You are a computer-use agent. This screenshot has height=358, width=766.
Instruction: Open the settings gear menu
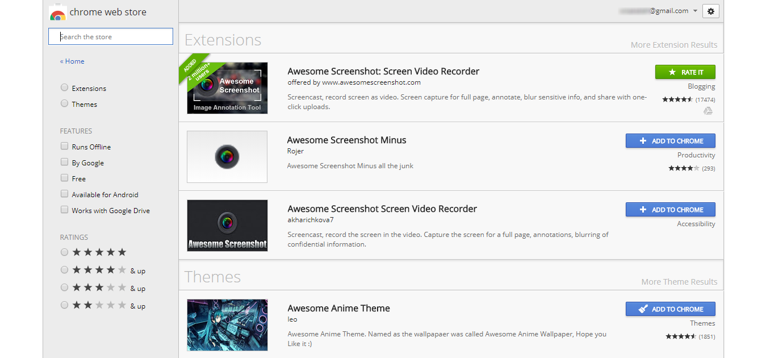click(x=711, y=11)
